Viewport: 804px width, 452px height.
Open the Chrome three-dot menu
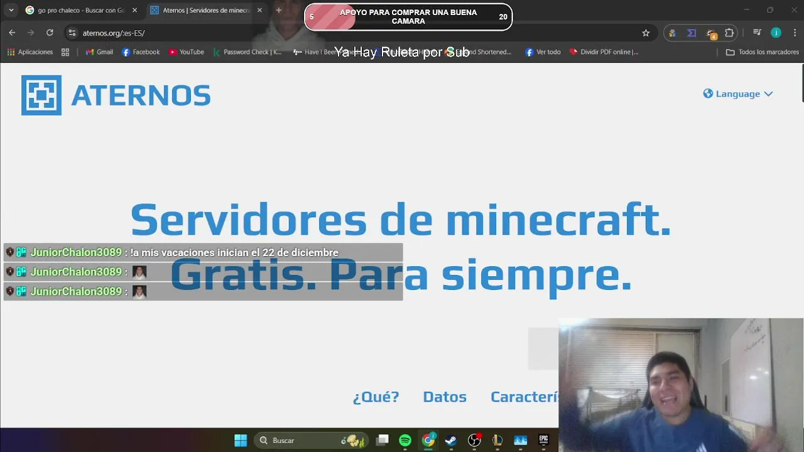(x=795, y=33)
